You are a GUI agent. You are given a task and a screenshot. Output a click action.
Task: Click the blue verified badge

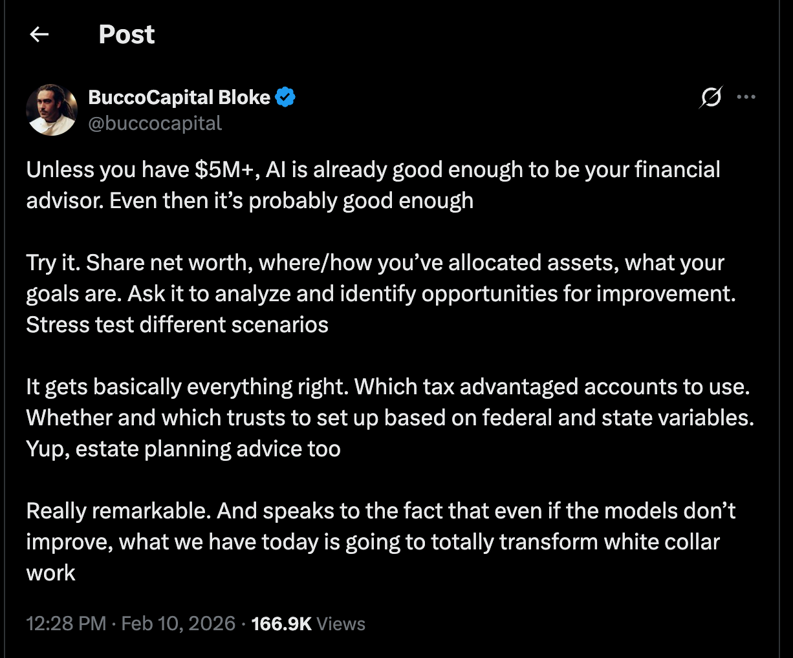285,98
